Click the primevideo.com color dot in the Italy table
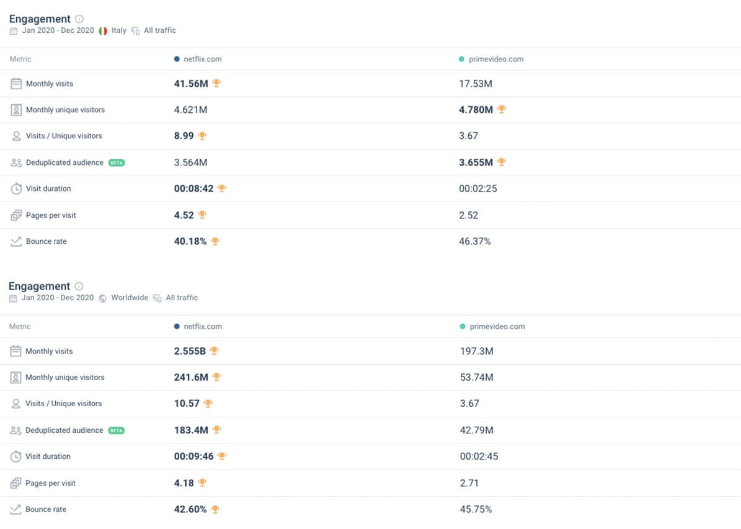Image resolution: width=741 pixels, height=529 pixels. [x=462, y=59]
